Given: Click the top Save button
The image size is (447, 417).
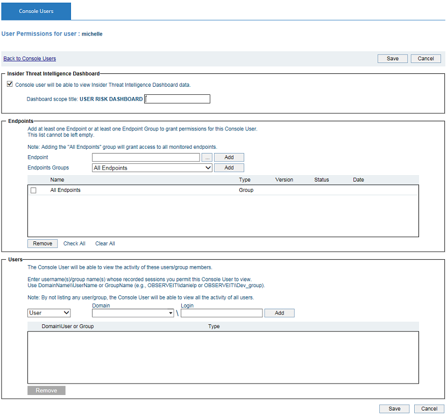Looking at the screenshot, I should (x=393, y=59).
